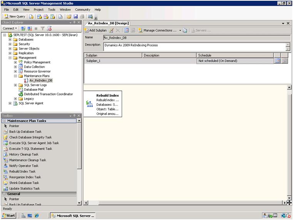293x220 pixels.
Task: Click the Ax_ReIndex_DB [Design] tab
Action: tap(108, 23)
